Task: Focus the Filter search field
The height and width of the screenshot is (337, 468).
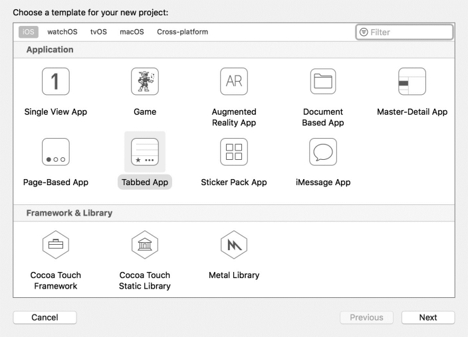Action: pyautogui.click(x=404, y=33)
